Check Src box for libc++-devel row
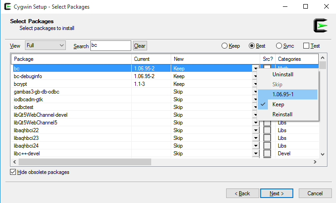Screen dimensions: 336x203 267,153
